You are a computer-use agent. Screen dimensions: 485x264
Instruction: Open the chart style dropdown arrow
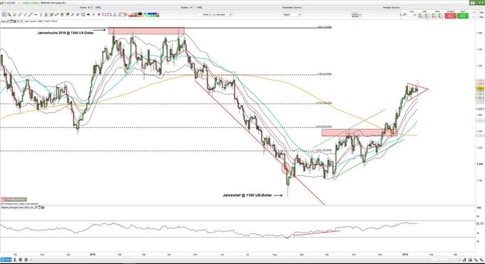click(x=359, y=15)
